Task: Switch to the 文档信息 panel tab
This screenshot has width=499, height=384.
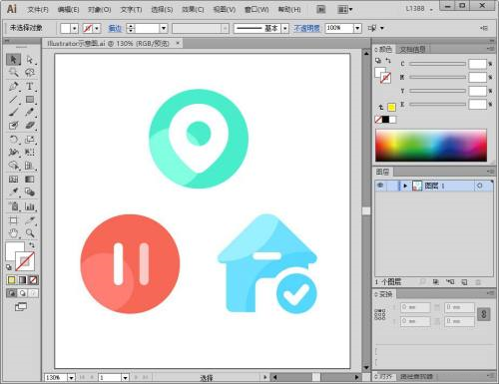Action: [412, 50]
